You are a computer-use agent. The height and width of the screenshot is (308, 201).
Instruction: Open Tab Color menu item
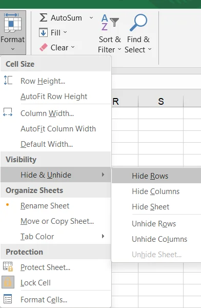(x=56, y=237)
